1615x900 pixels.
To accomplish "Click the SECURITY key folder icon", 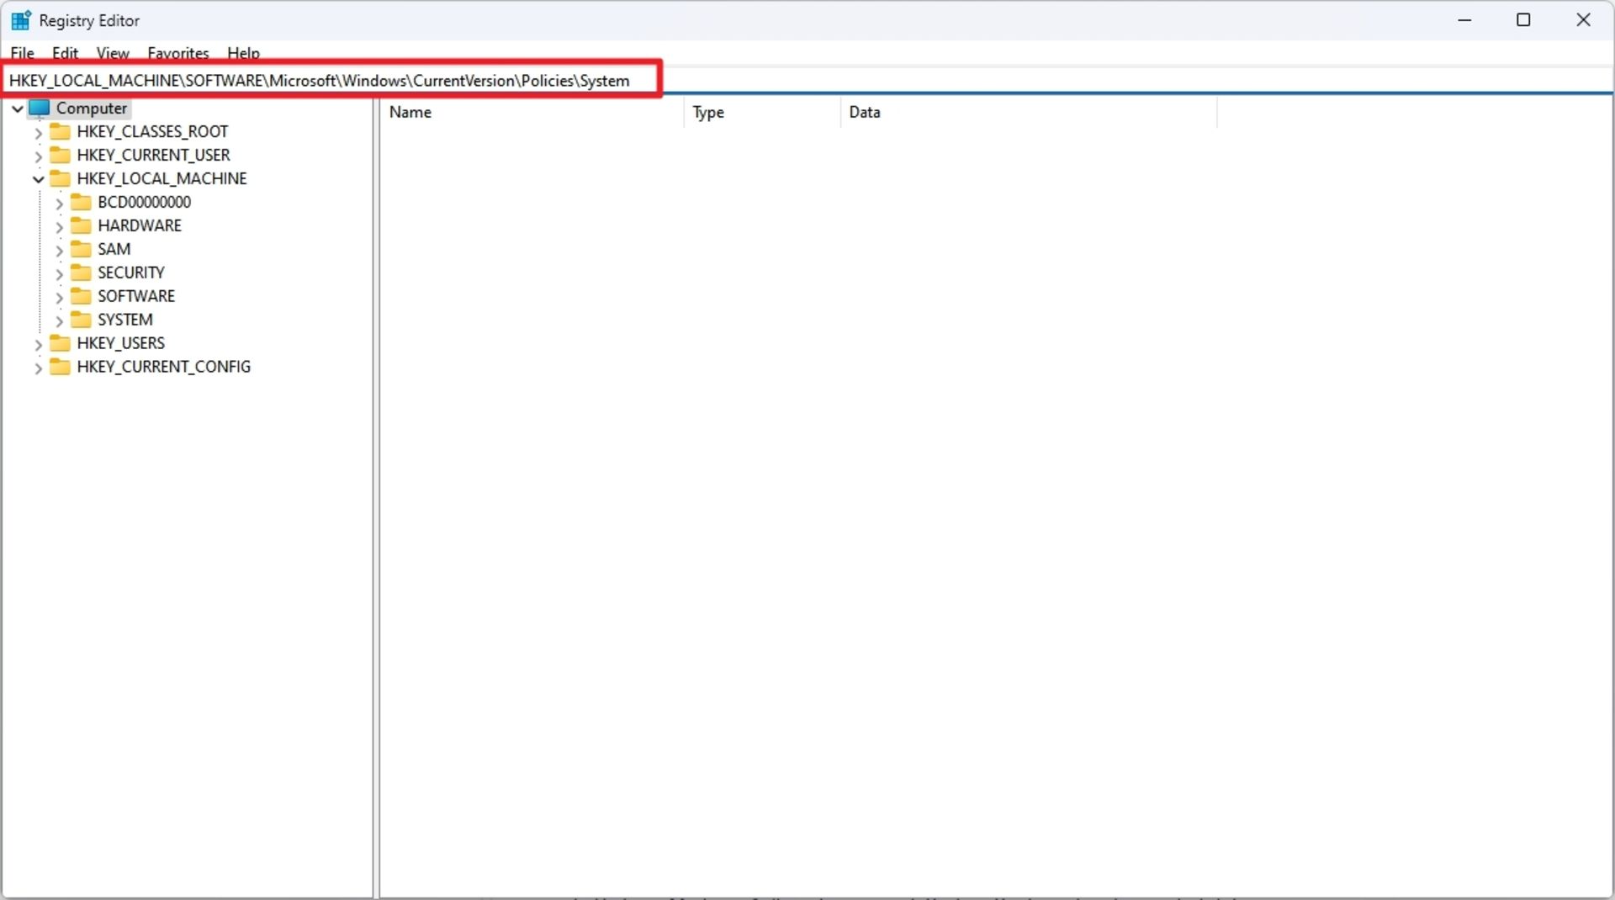I will pos(81,273).
